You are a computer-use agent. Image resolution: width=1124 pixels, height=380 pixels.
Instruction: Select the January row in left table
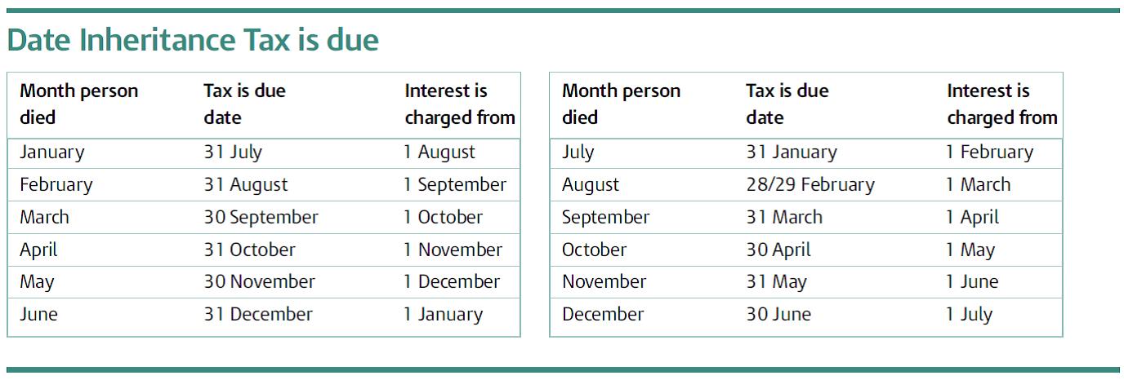(x=264, y=152)
